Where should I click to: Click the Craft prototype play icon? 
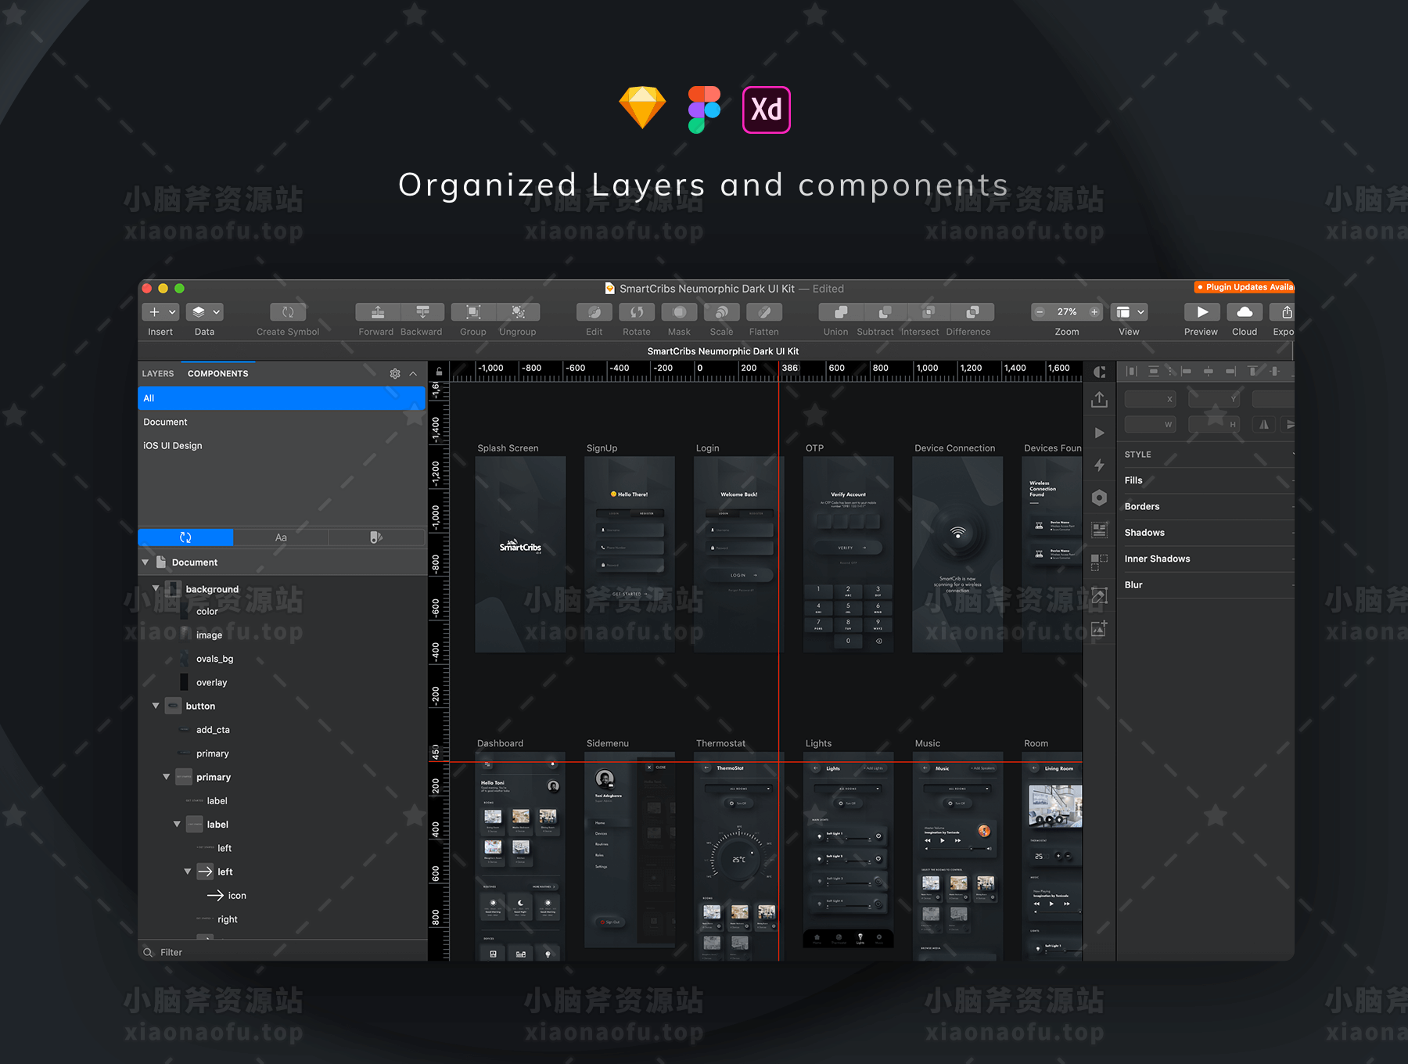pyautogui.click(x=1100, y=433)
